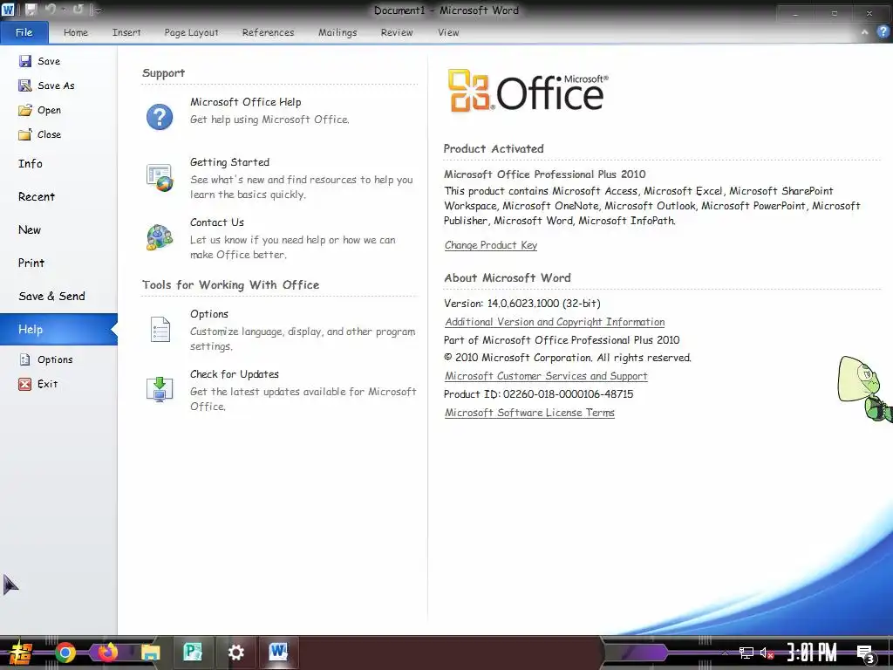Click the muted volume tray icon
The height and width of the screenshot is (670, 893).
pyautogui.click(x=767, y=653)
